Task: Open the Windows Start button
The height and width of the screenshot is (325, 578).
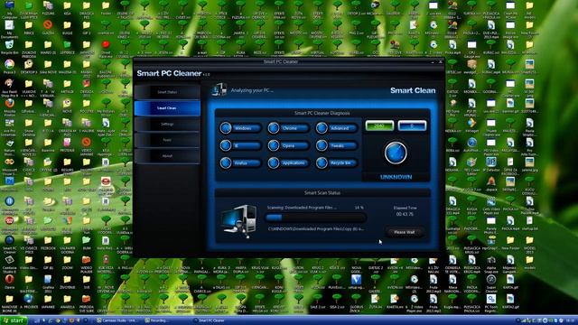Action: click(14, 320)
